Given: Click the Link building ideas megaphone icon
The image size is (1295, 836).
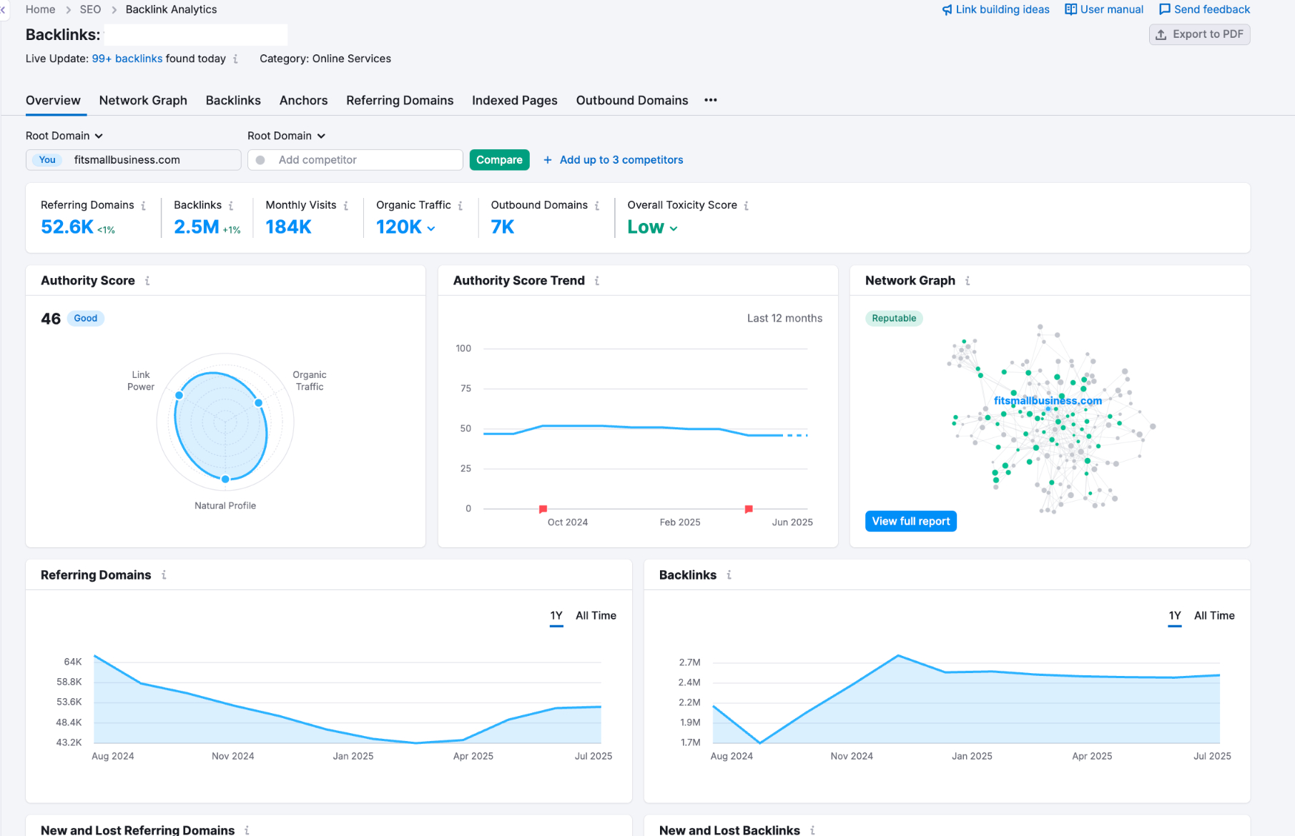Looking at the screenshot, I should point(947,9).
